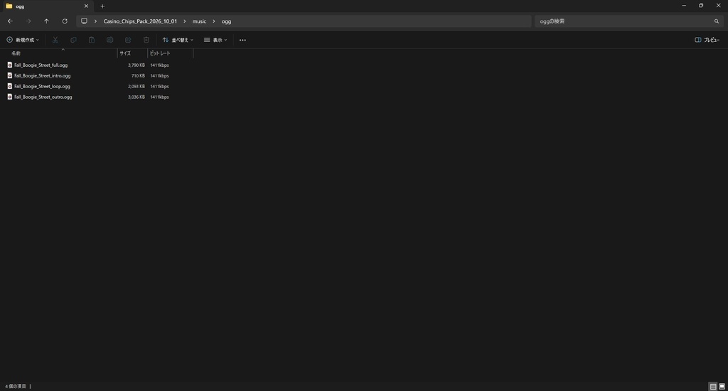This screenshot has width=728, height=391.
Task: Click the file icon of Fall_Boogie_Street_outro.ogg
Action: pyautogui.click(x=10, y=97)
